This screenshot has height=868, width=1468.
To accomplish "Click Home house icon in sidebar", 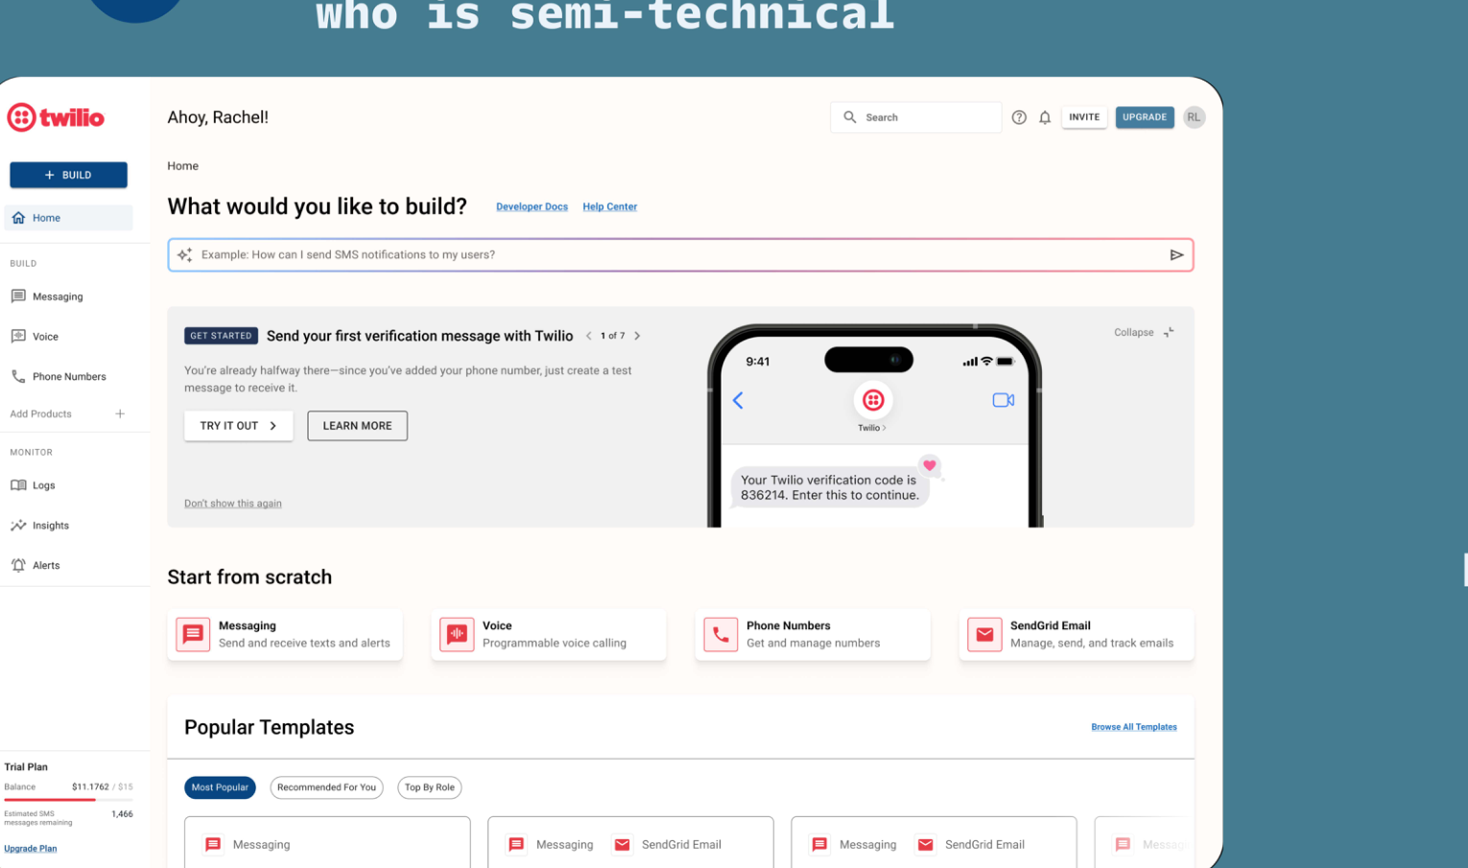I will click(x=18, y=218).
